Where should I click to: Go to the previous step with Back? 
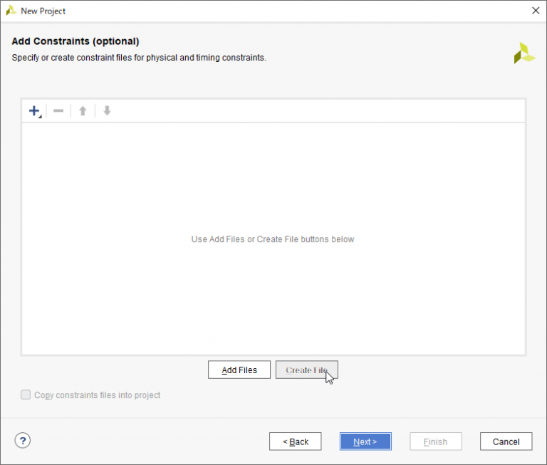click(295, 442)
